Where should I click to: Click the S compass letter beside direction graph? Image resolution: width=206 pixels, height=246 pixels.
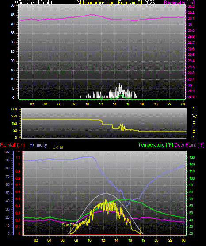coord(194,124)
